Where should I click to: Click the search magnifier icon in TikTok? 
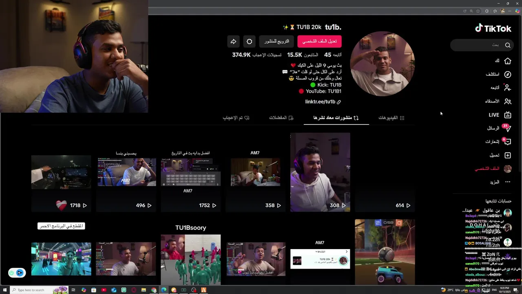(x=508, y=45)
